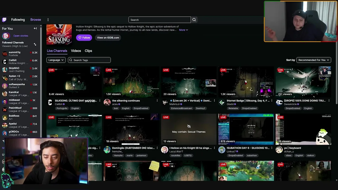Open KamiKat channel in sidebar
This screenshot has height=190, width=338.
[x=20, y=94]
